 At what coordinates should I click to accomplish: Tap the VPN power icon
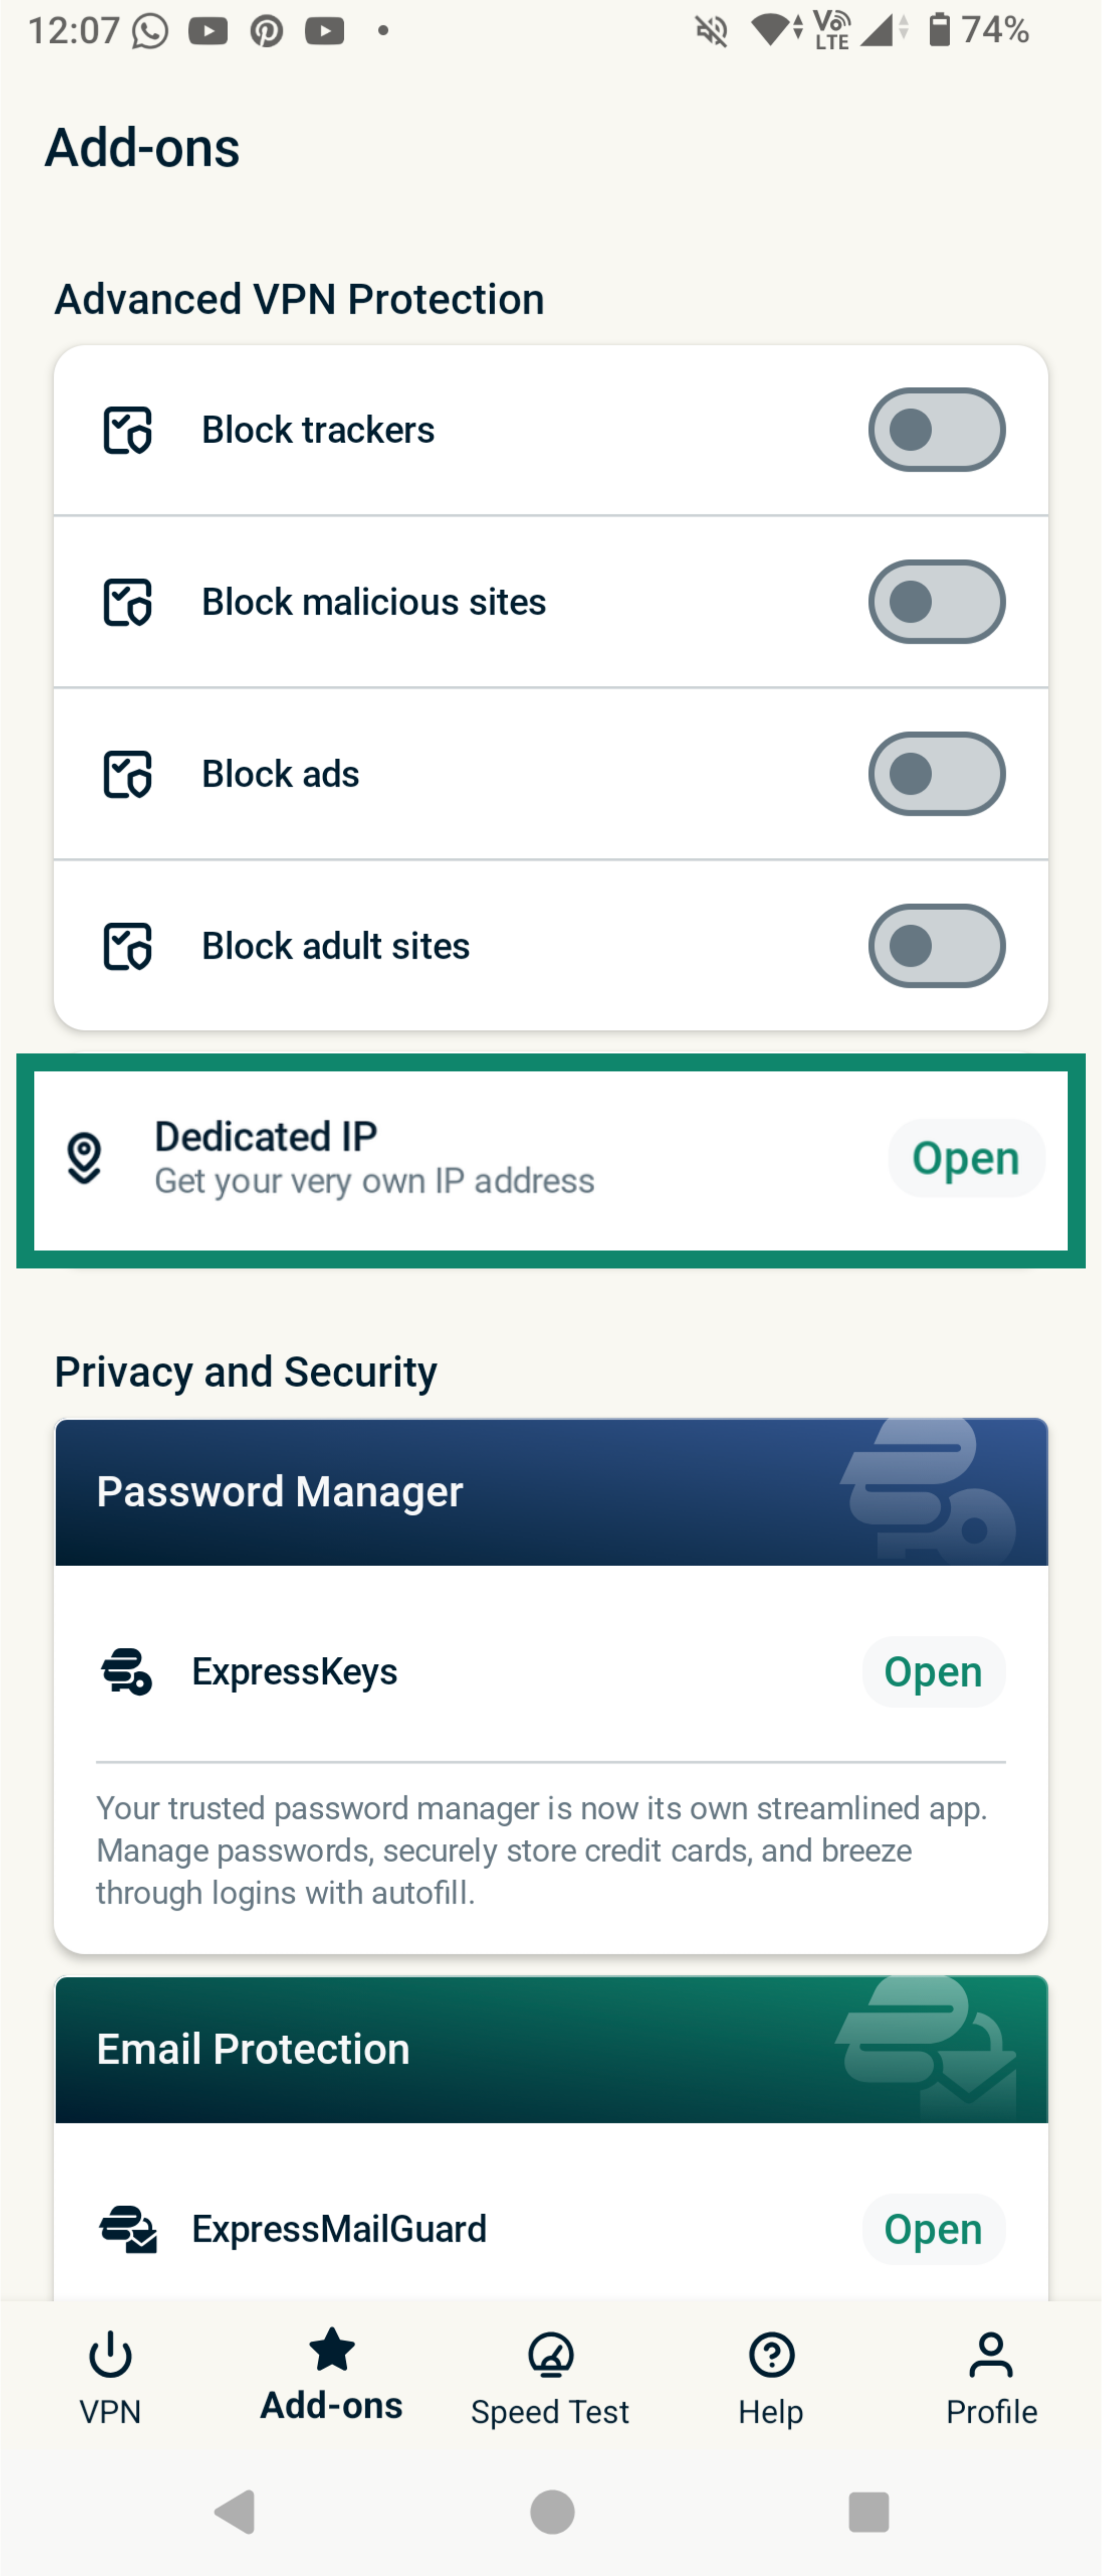coord(110,2355)
